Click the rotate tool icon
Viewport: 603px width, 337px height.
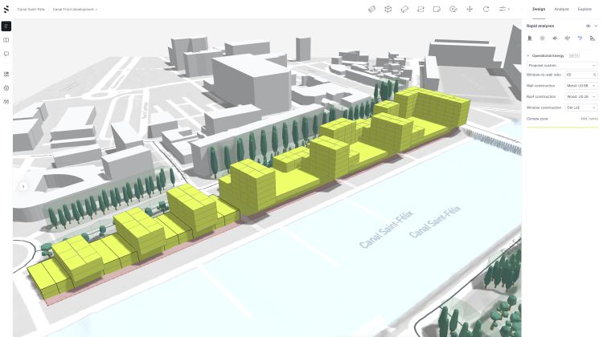tap(486, 9)
